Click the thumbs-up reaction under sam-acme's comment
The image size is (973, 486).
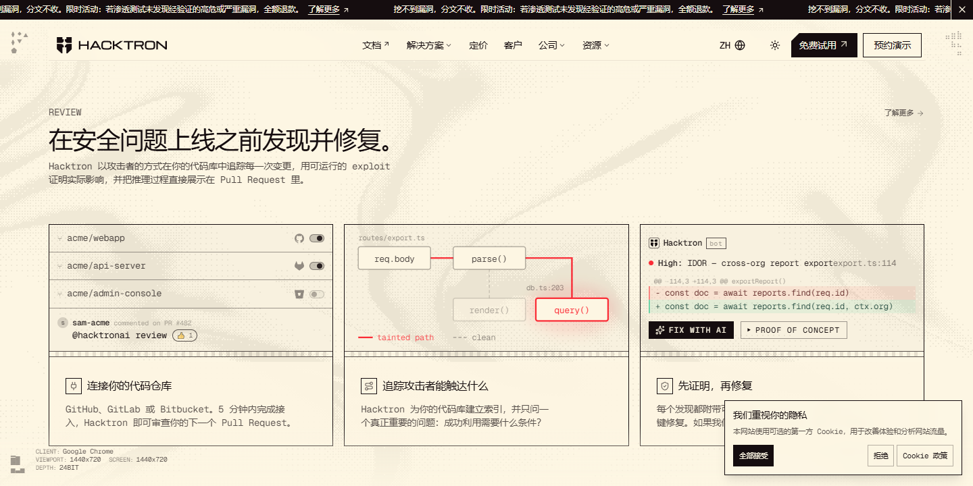[185, 335]
